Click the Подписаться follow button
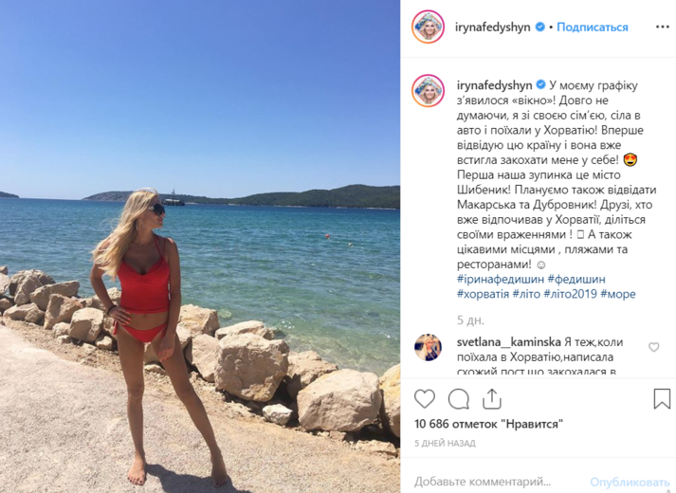Screen dimensions: 676x493 coord(592,27)
